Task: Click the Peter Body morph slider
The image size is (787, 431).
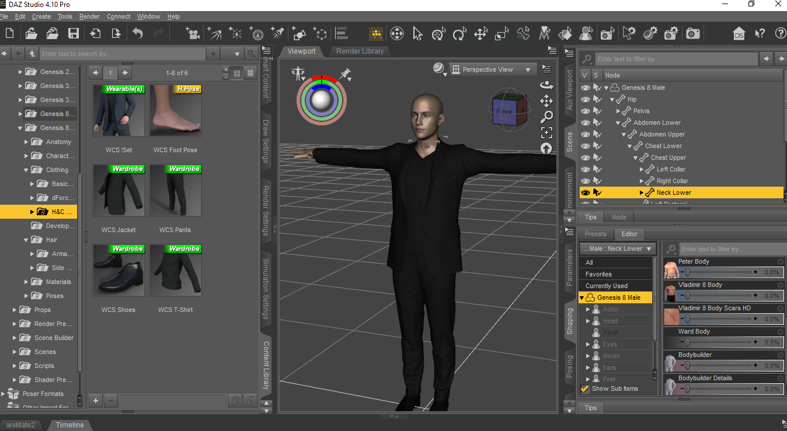Action: (x=719, y=272)
